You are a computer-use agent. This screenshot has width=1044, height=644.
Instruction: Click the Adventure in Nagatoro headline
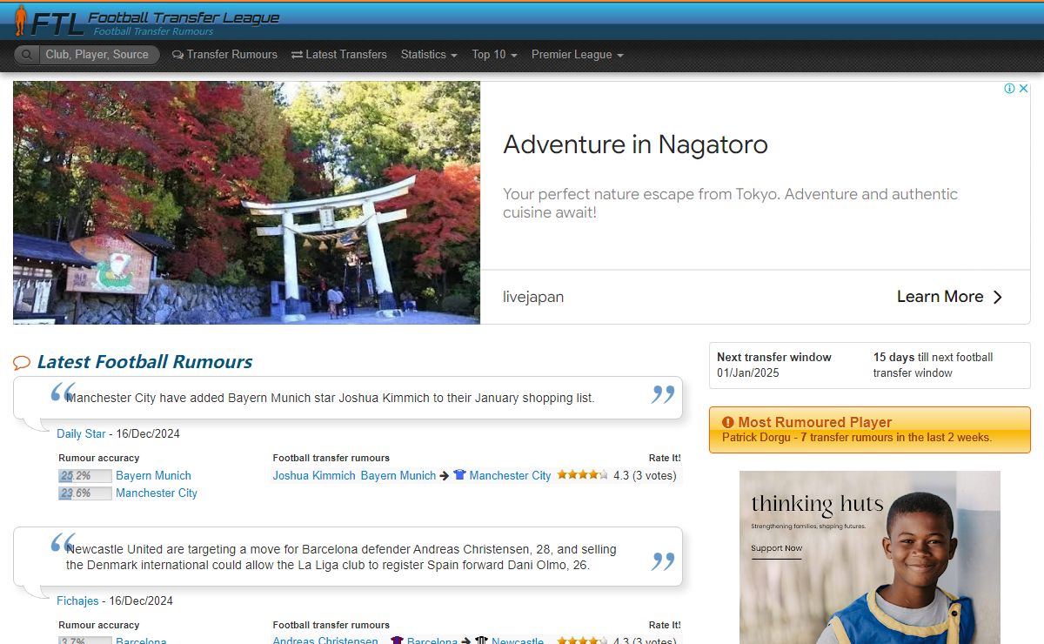(x=635, y=144)
